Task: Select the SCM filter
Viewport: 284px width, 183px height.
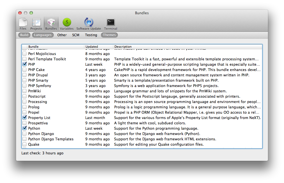Action: (x=76, y=35)
